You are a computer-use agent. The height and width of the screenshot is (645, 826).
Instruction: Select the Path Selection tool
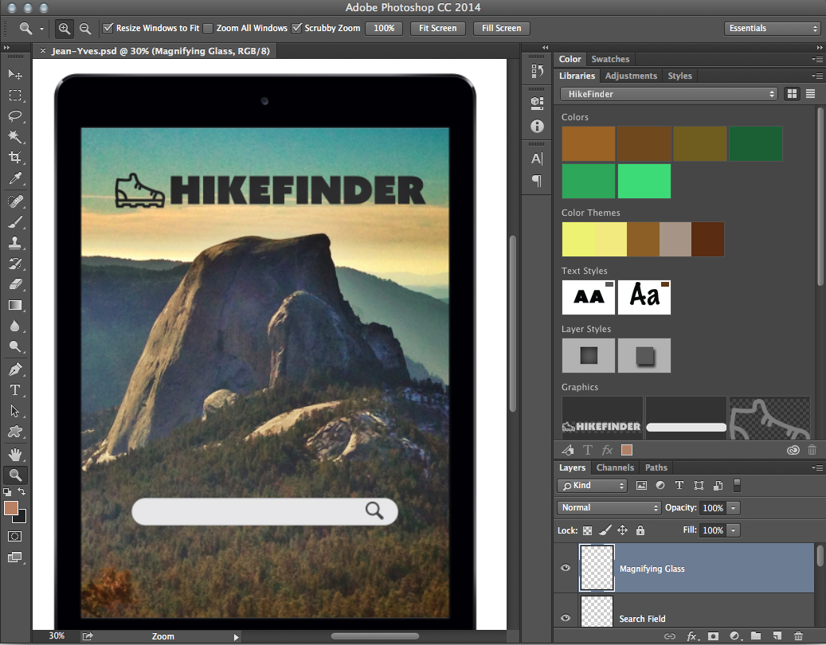pos(15,411)
